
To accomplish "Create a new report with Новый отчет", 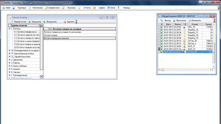I will click(x=19, y=22).
